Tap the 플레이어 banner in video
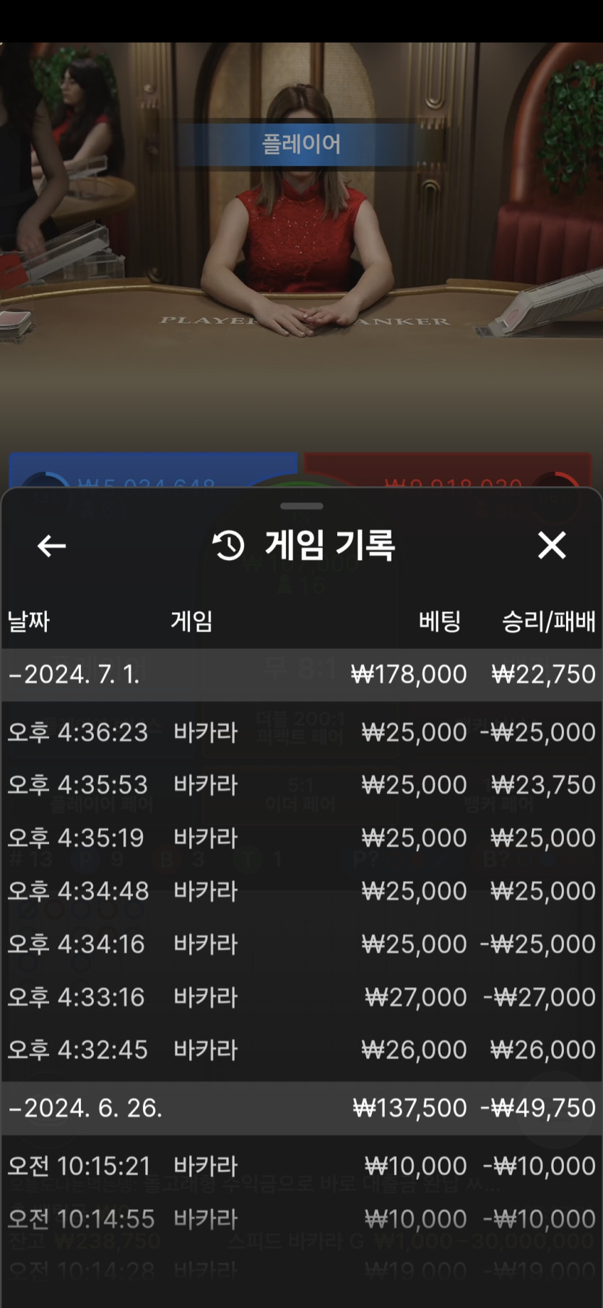Image resolution: width=603 pixels, height=1308 pixels. click(x=301, y=144)
